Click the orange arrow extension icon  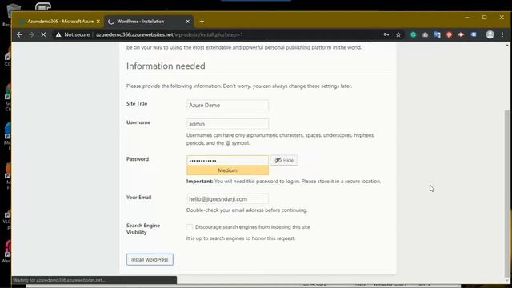[x=461, y=34]
